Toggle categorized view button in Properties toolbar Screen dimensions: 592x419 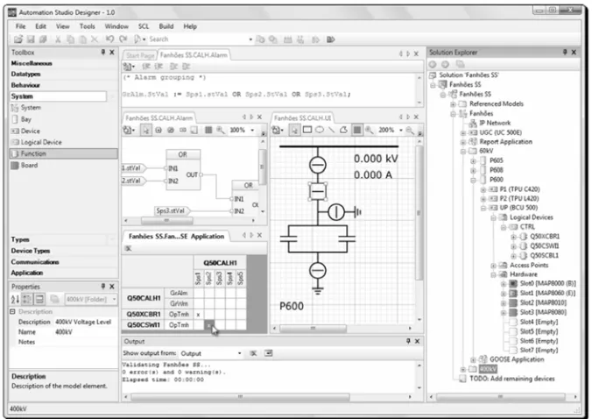point(27,299)
